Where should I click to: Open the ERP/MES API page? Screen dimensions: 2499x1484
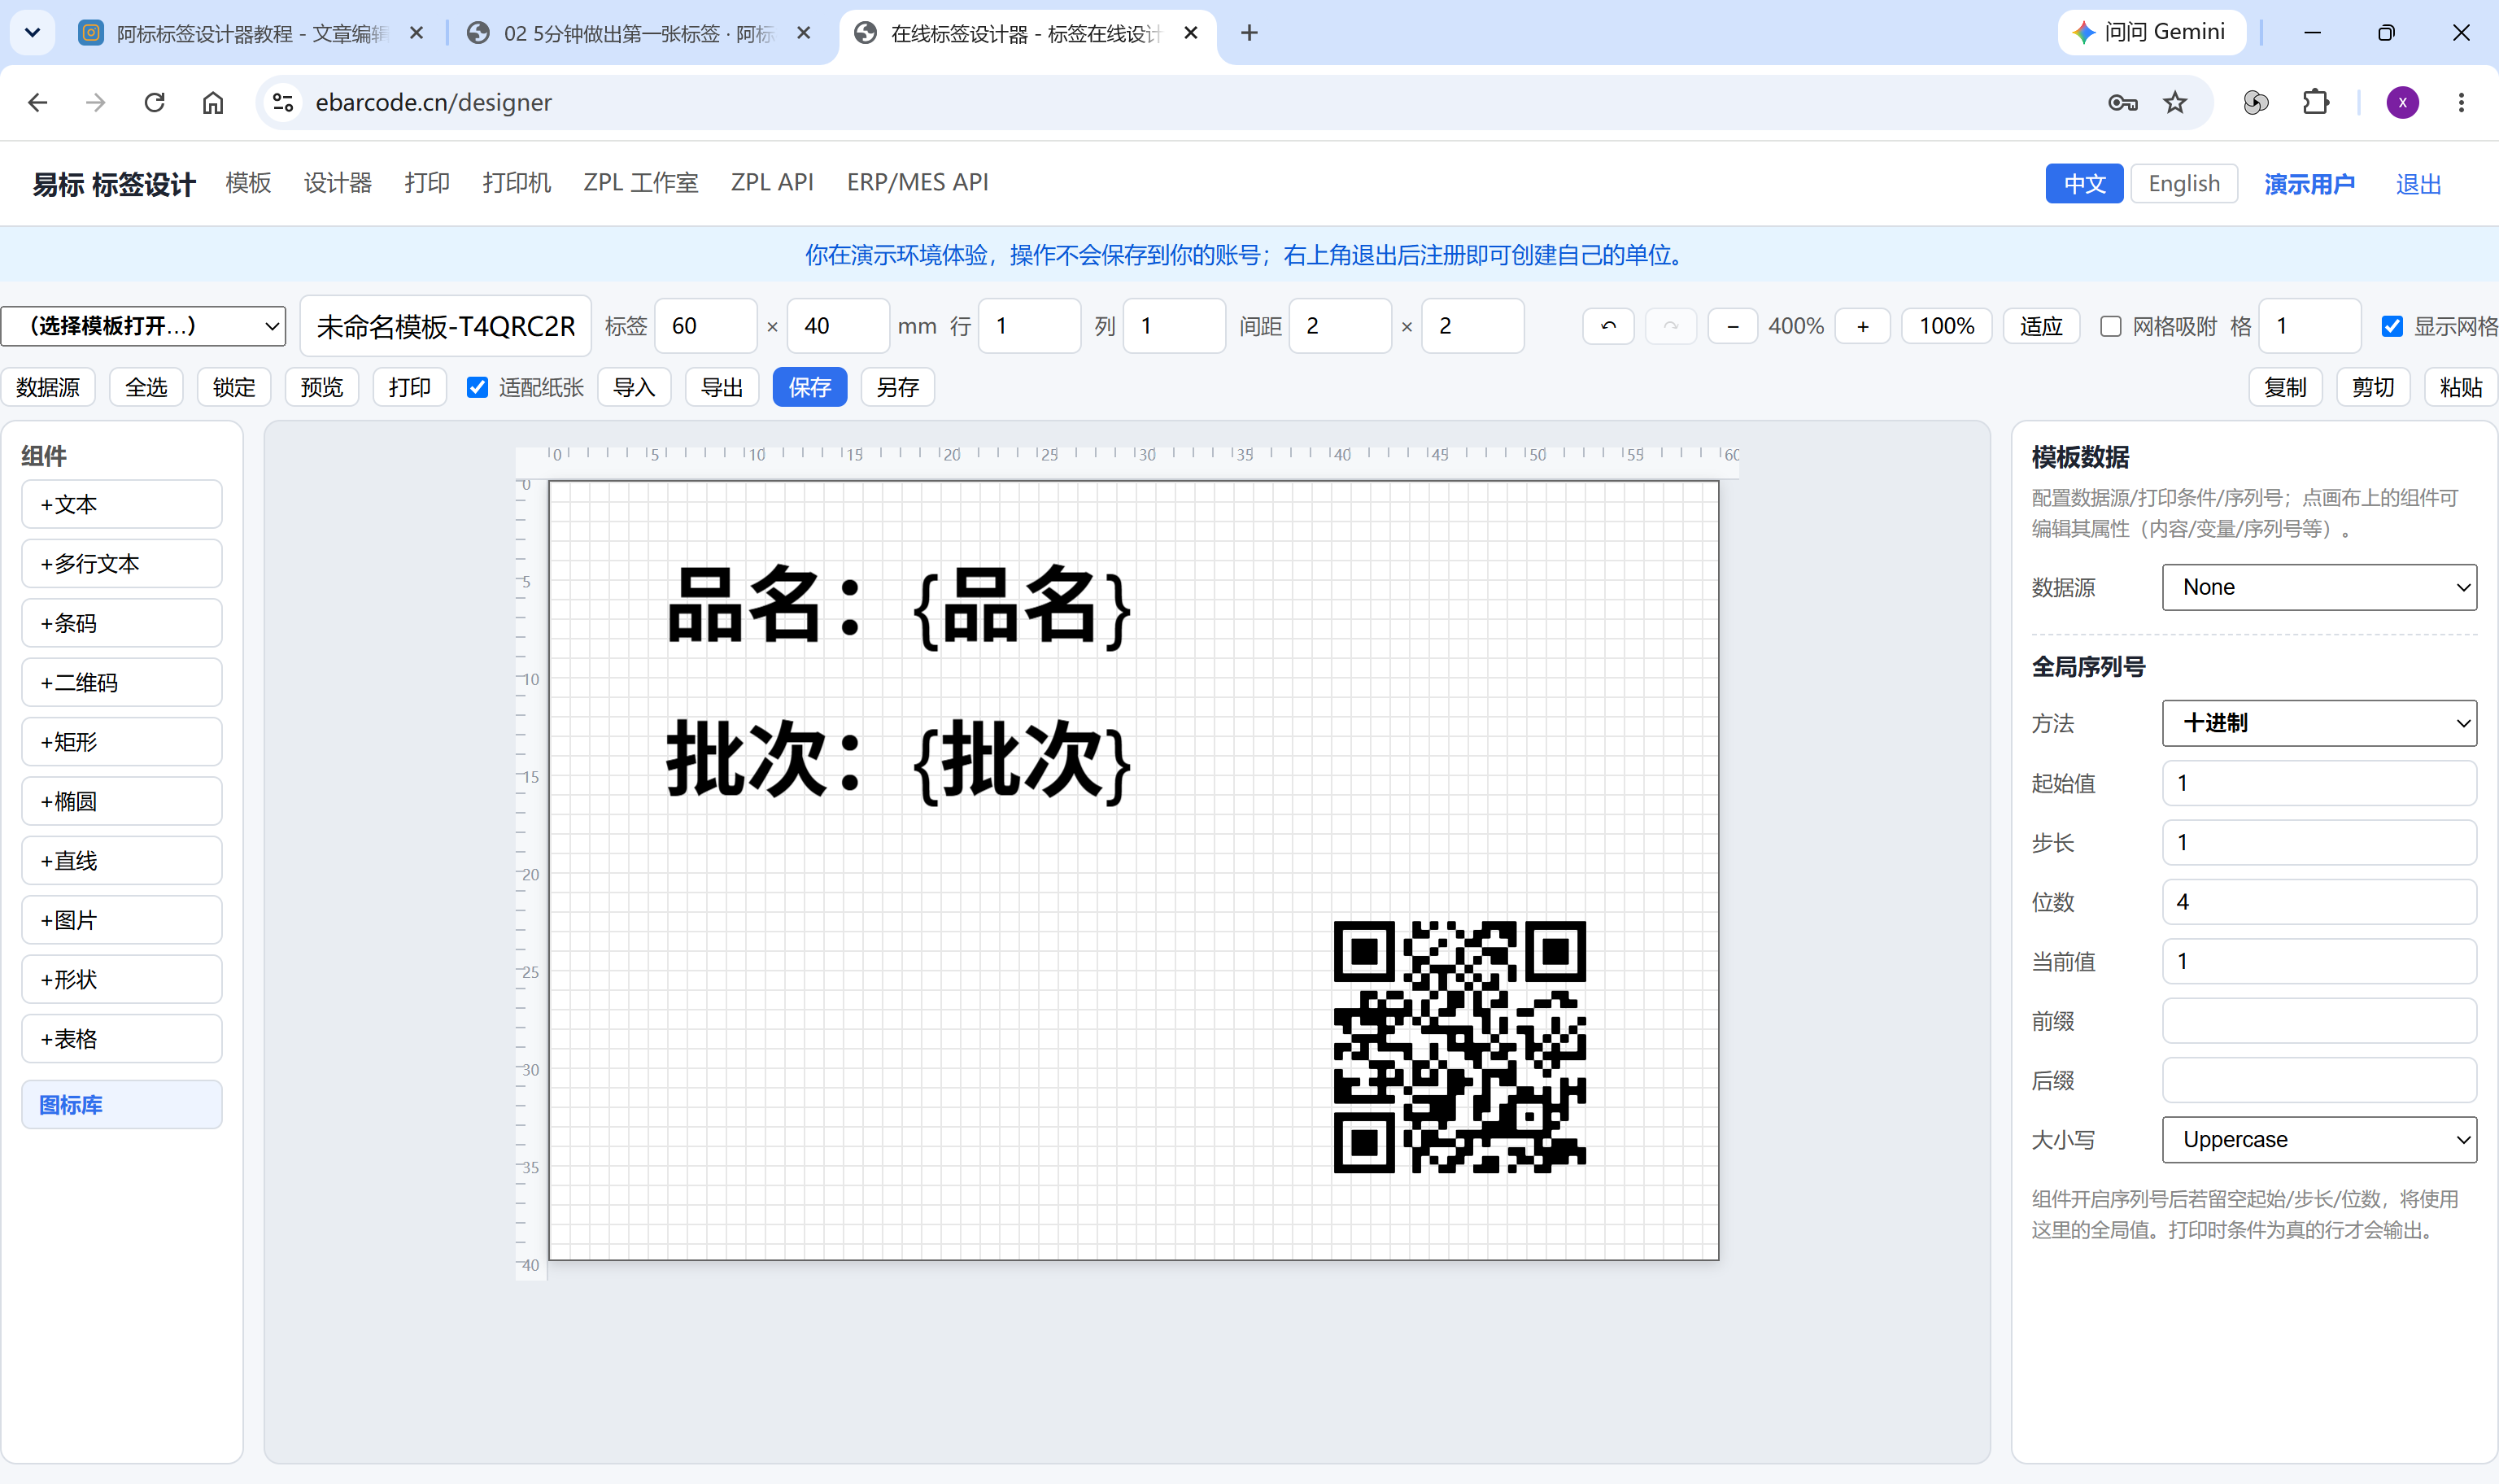click(x=918, y=183)
